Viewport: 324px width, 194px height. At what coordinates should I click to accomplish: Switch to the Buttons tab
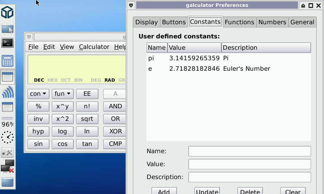174,22
